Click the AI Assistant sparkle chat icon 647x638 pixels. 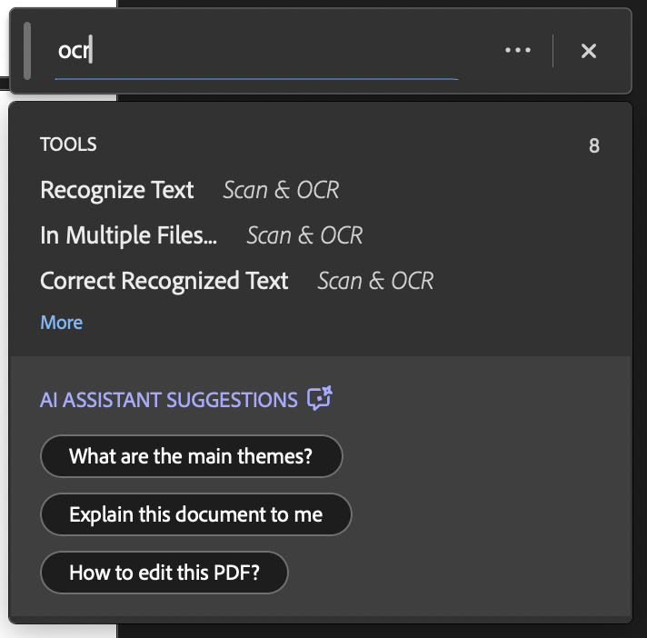tap(320, 398)
